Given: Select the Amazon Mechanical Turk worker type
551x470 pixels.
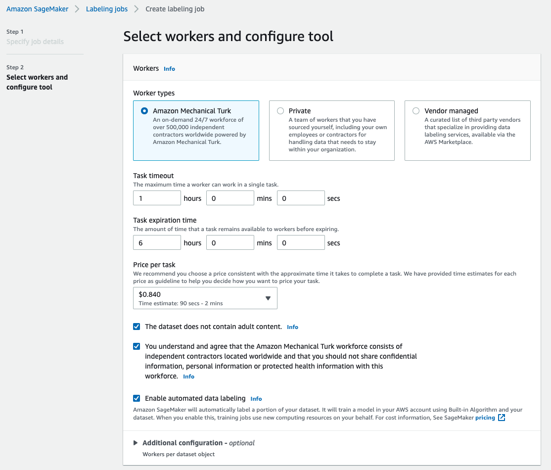Looking at the screenshot, I should coord(144,111).
